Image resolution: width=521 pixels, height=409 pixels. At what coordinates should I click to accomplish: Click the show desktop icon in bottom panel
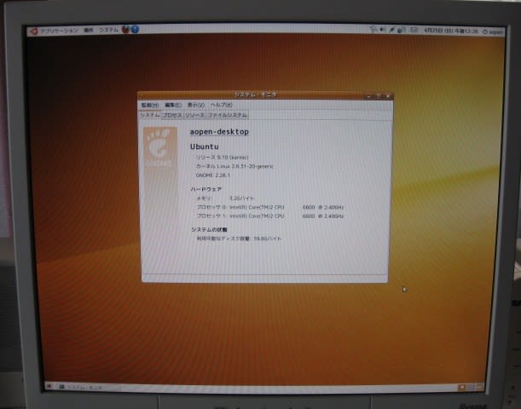click(48, 387)
